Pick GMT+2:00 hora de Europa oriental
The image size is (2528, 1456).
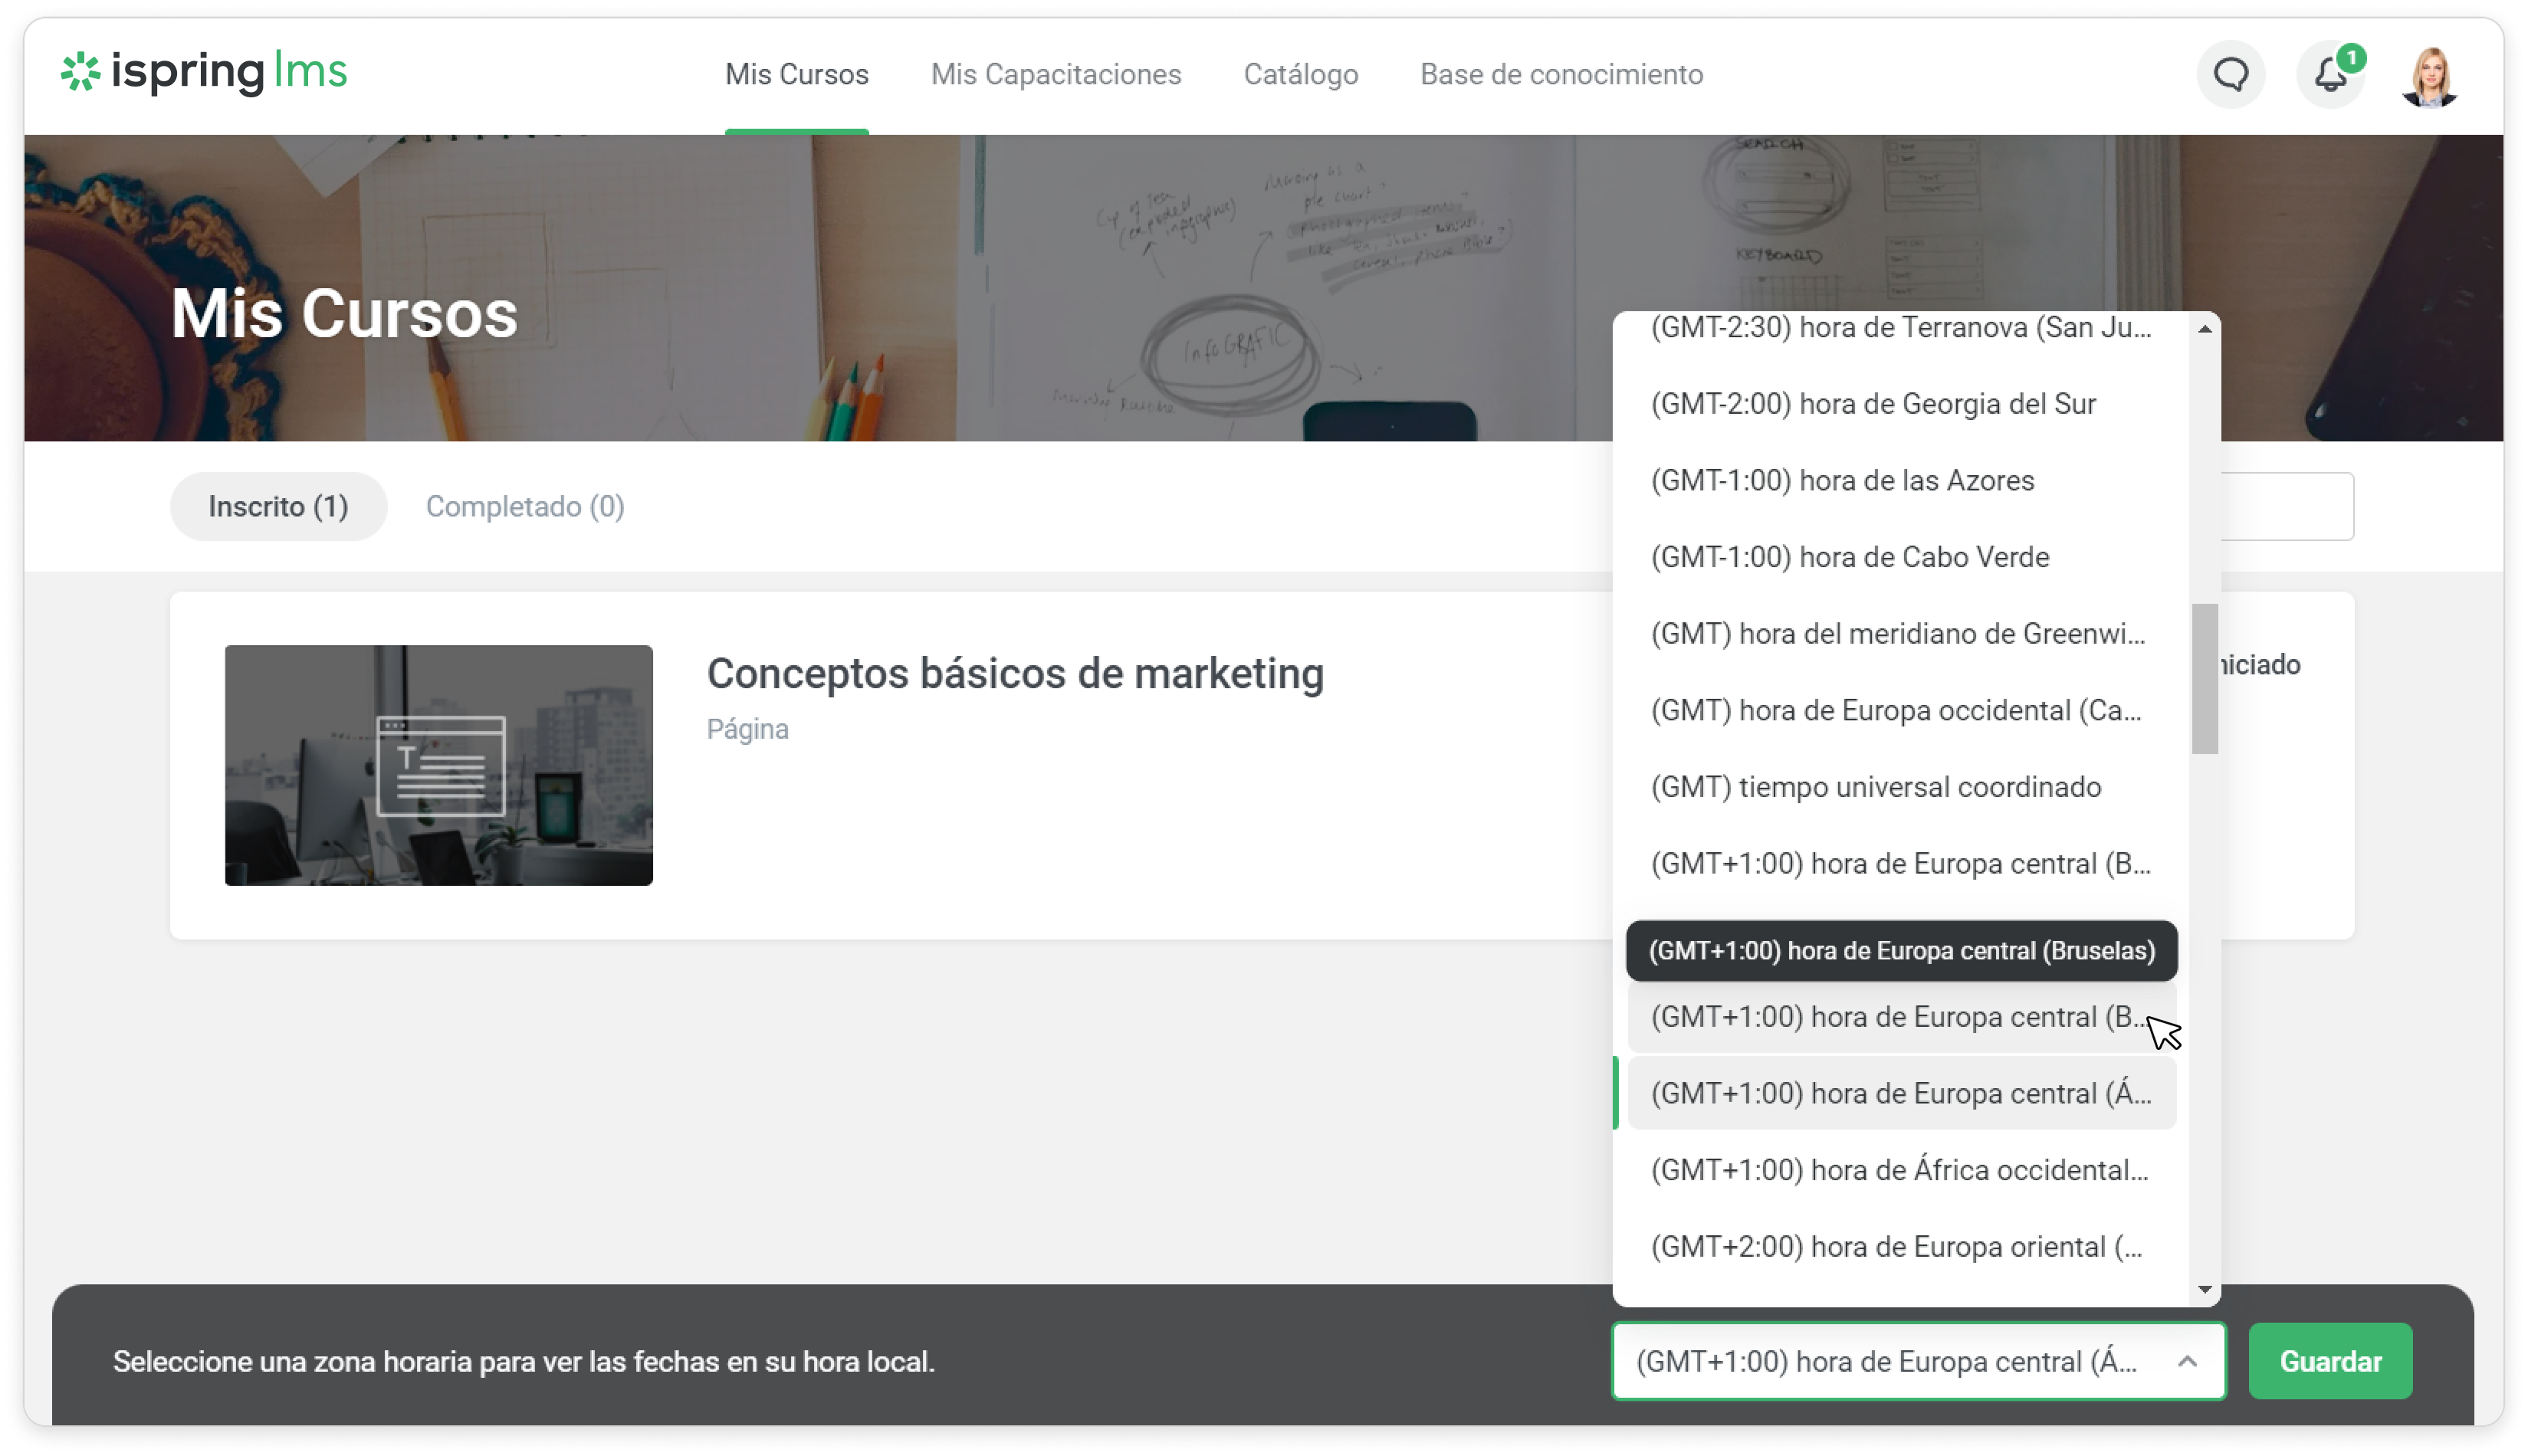pos(1896,1247)
